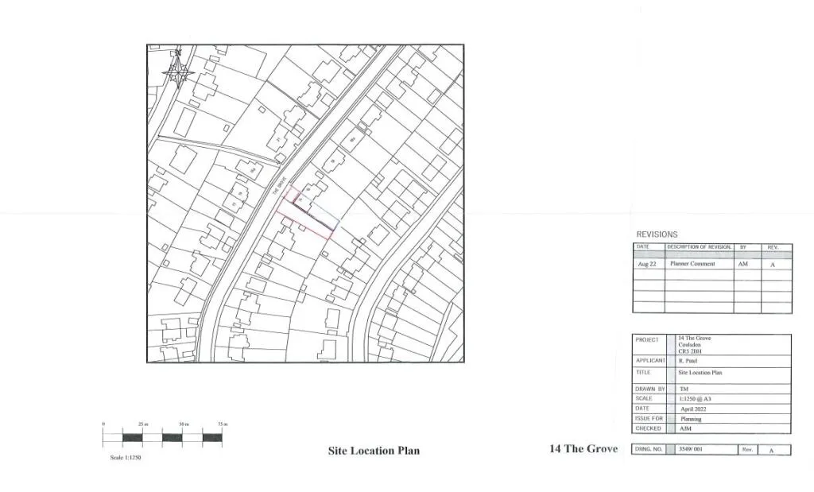Screen dimensions: 814x492
Task: Click the 'REV.' column header in the Revisions table
Action: coord(773,247)
